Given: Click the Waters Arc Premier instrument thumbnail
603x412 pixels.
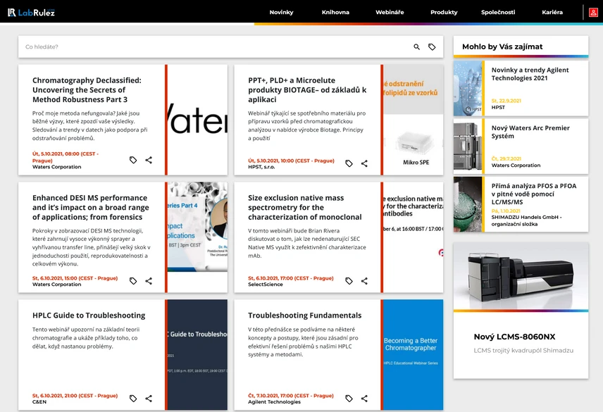Looking at the screenshot, I should [468, 146].
